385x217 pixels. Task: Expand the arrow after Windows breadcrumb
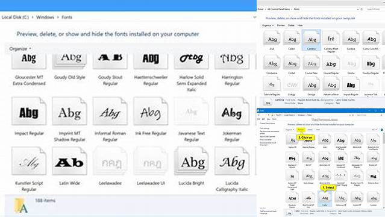click(x=58, y=17)
